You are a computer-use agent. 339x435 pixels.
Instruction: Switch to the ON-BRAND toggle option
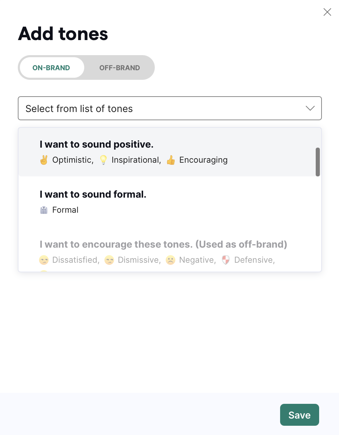pos(51,67)
